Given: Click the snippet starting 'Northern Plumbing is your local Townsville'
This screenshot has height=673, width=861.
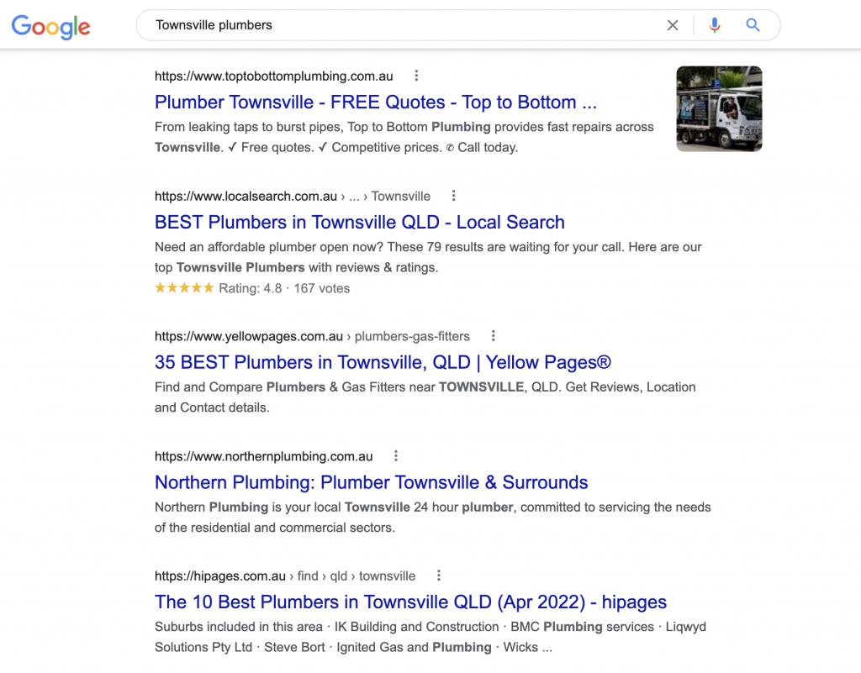Looking at the screenshot, I should pyautogui.click(x=432, y=518).
